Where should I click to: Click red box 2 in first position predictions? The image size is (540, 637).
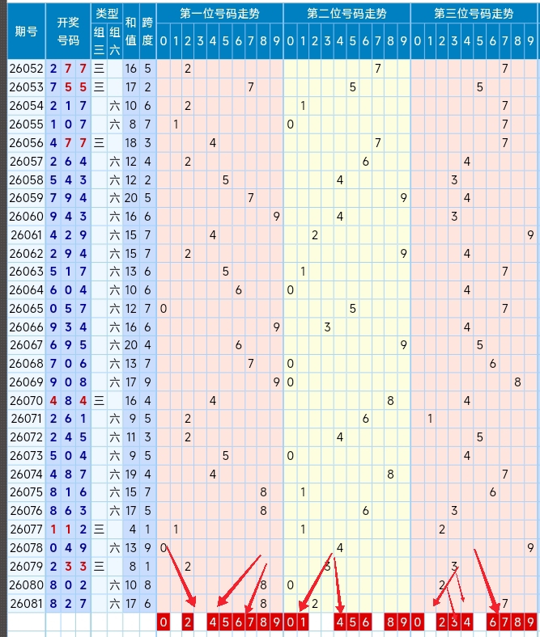pos(187,622)
